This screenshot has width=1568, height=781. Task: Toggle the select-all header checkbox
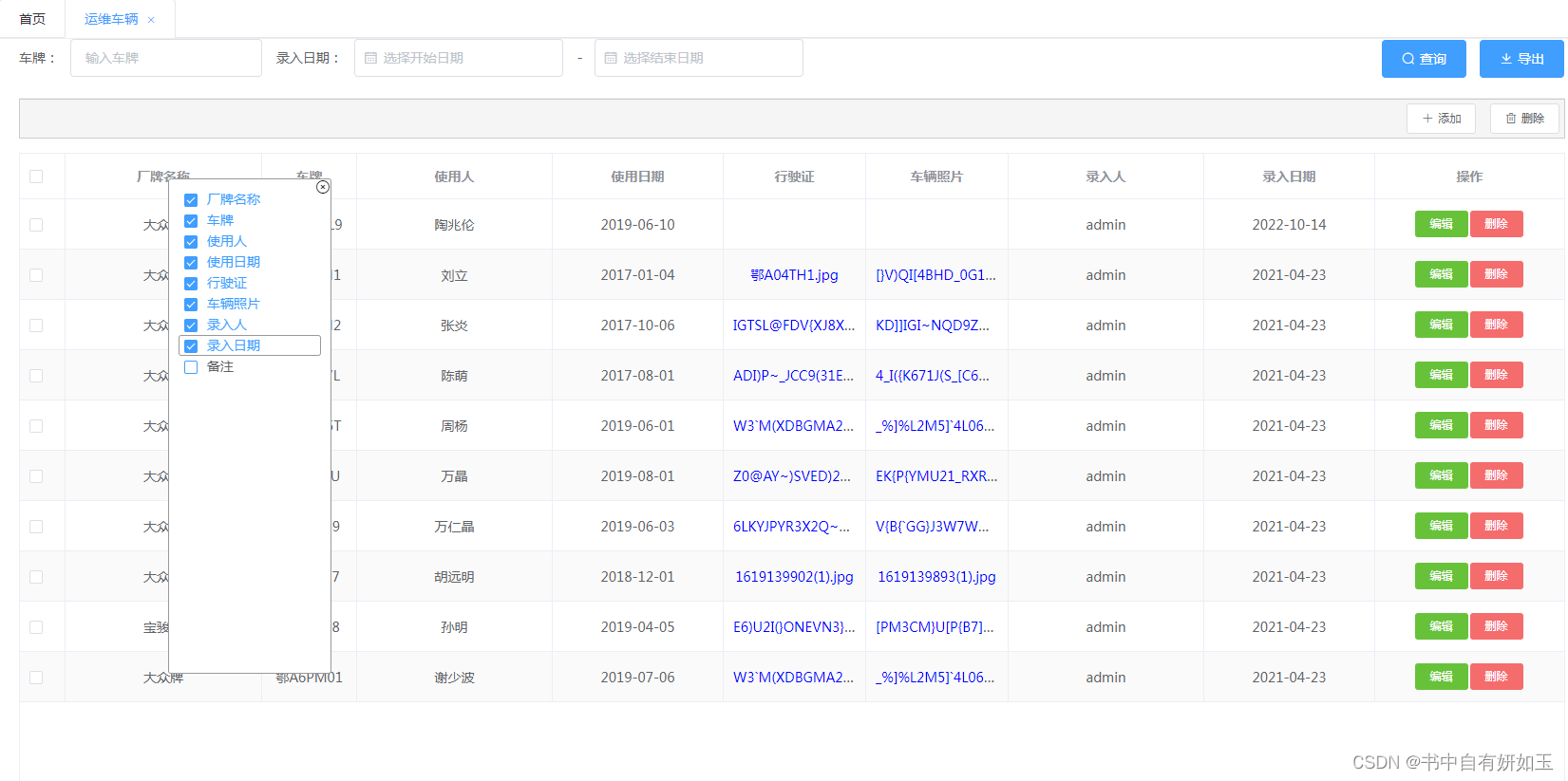(x=36, y=177)
